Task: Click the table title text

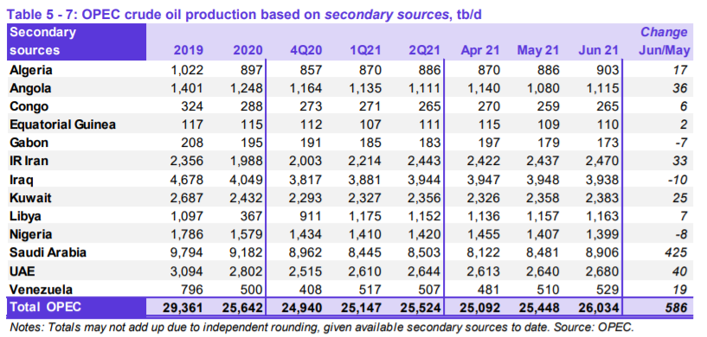Action: [244, 14]
